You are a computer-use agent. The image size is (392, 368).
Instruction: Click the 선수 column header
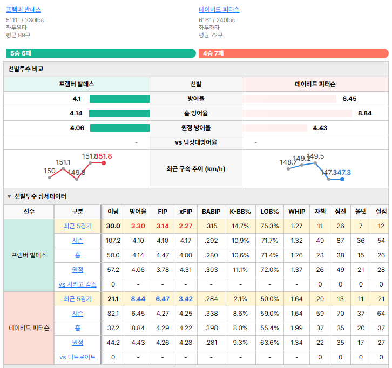click(29, 212)
